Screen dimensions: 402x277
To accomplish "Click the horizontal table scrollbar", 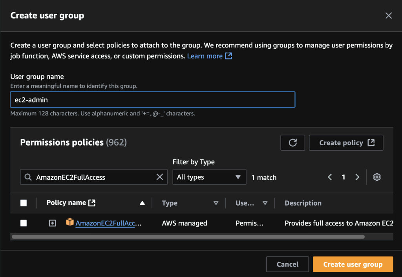I will pos(188,237).
